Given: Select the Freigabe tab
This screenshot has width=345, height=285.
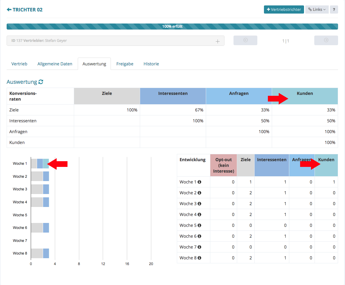Looking at the screenshot, I should [x=125, y=64].
